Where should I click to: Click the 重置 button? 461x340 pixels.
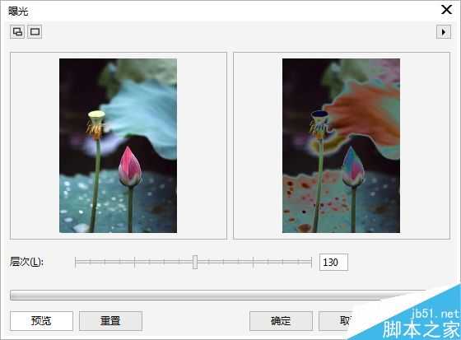pyautogui.click(x=110, y=321)
